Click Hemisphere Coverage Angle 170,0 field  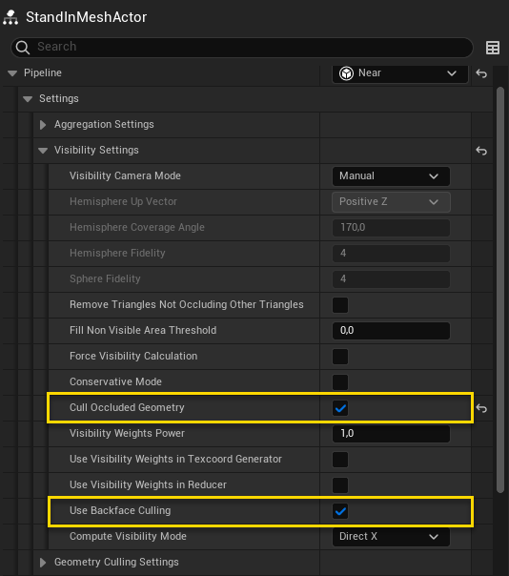click(x=391, y=228)
